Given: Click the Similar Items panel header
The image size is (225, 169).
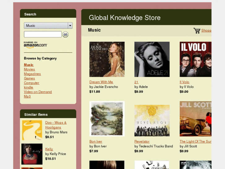Looking at the screenshot, I should point(48,114).
